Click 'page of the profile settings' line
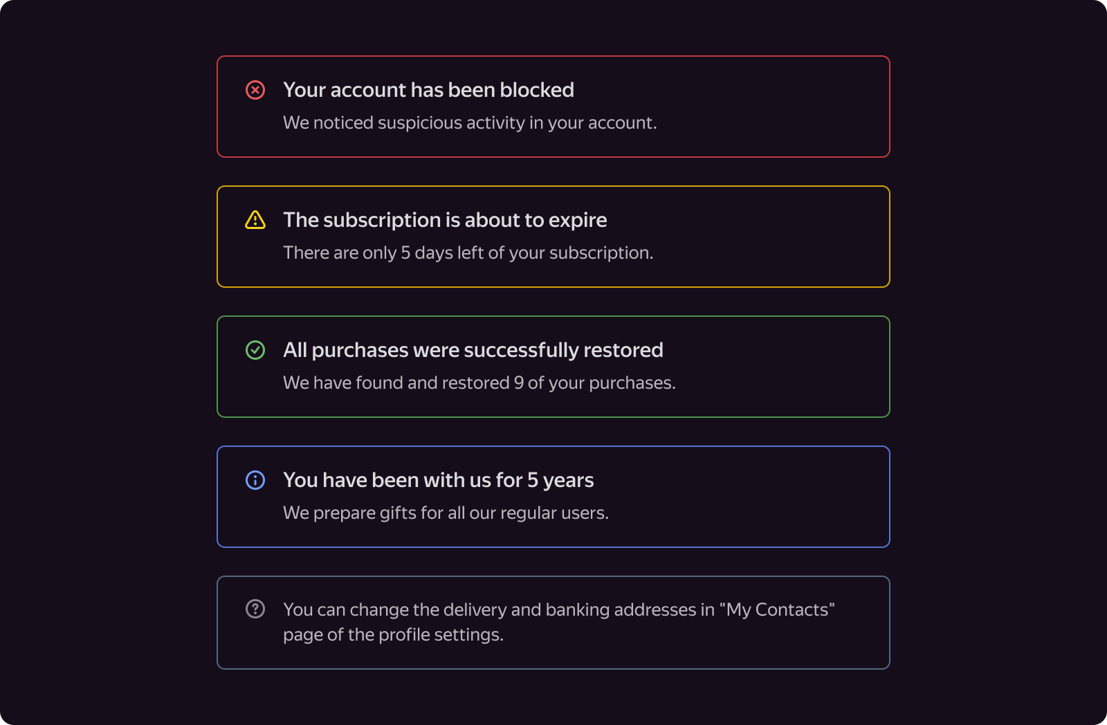The width and height of the screenshot is (1107, 725). (x=393, y=635)
